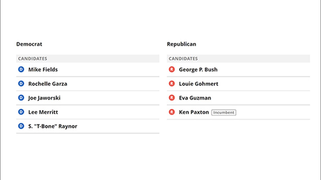This screenshot has width=321, height=180.
Task: Click the R party icon by Eva Guzman
Action: tap(172, 98)
